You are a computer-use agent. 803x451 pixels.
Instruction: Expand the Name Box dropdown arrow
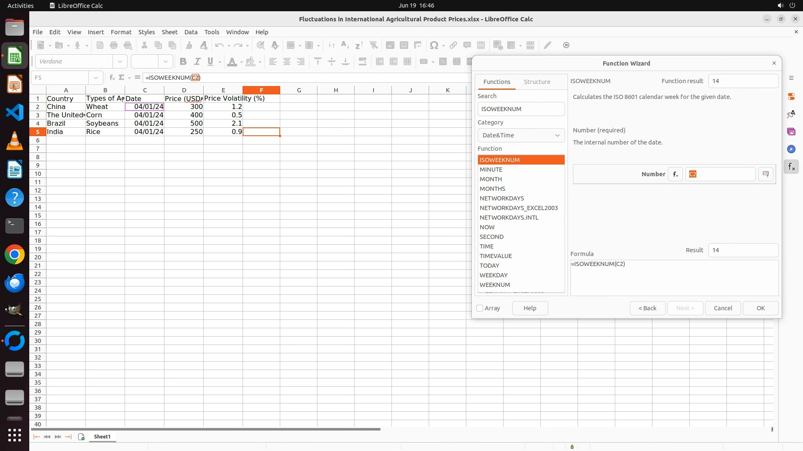pos(96,78)
